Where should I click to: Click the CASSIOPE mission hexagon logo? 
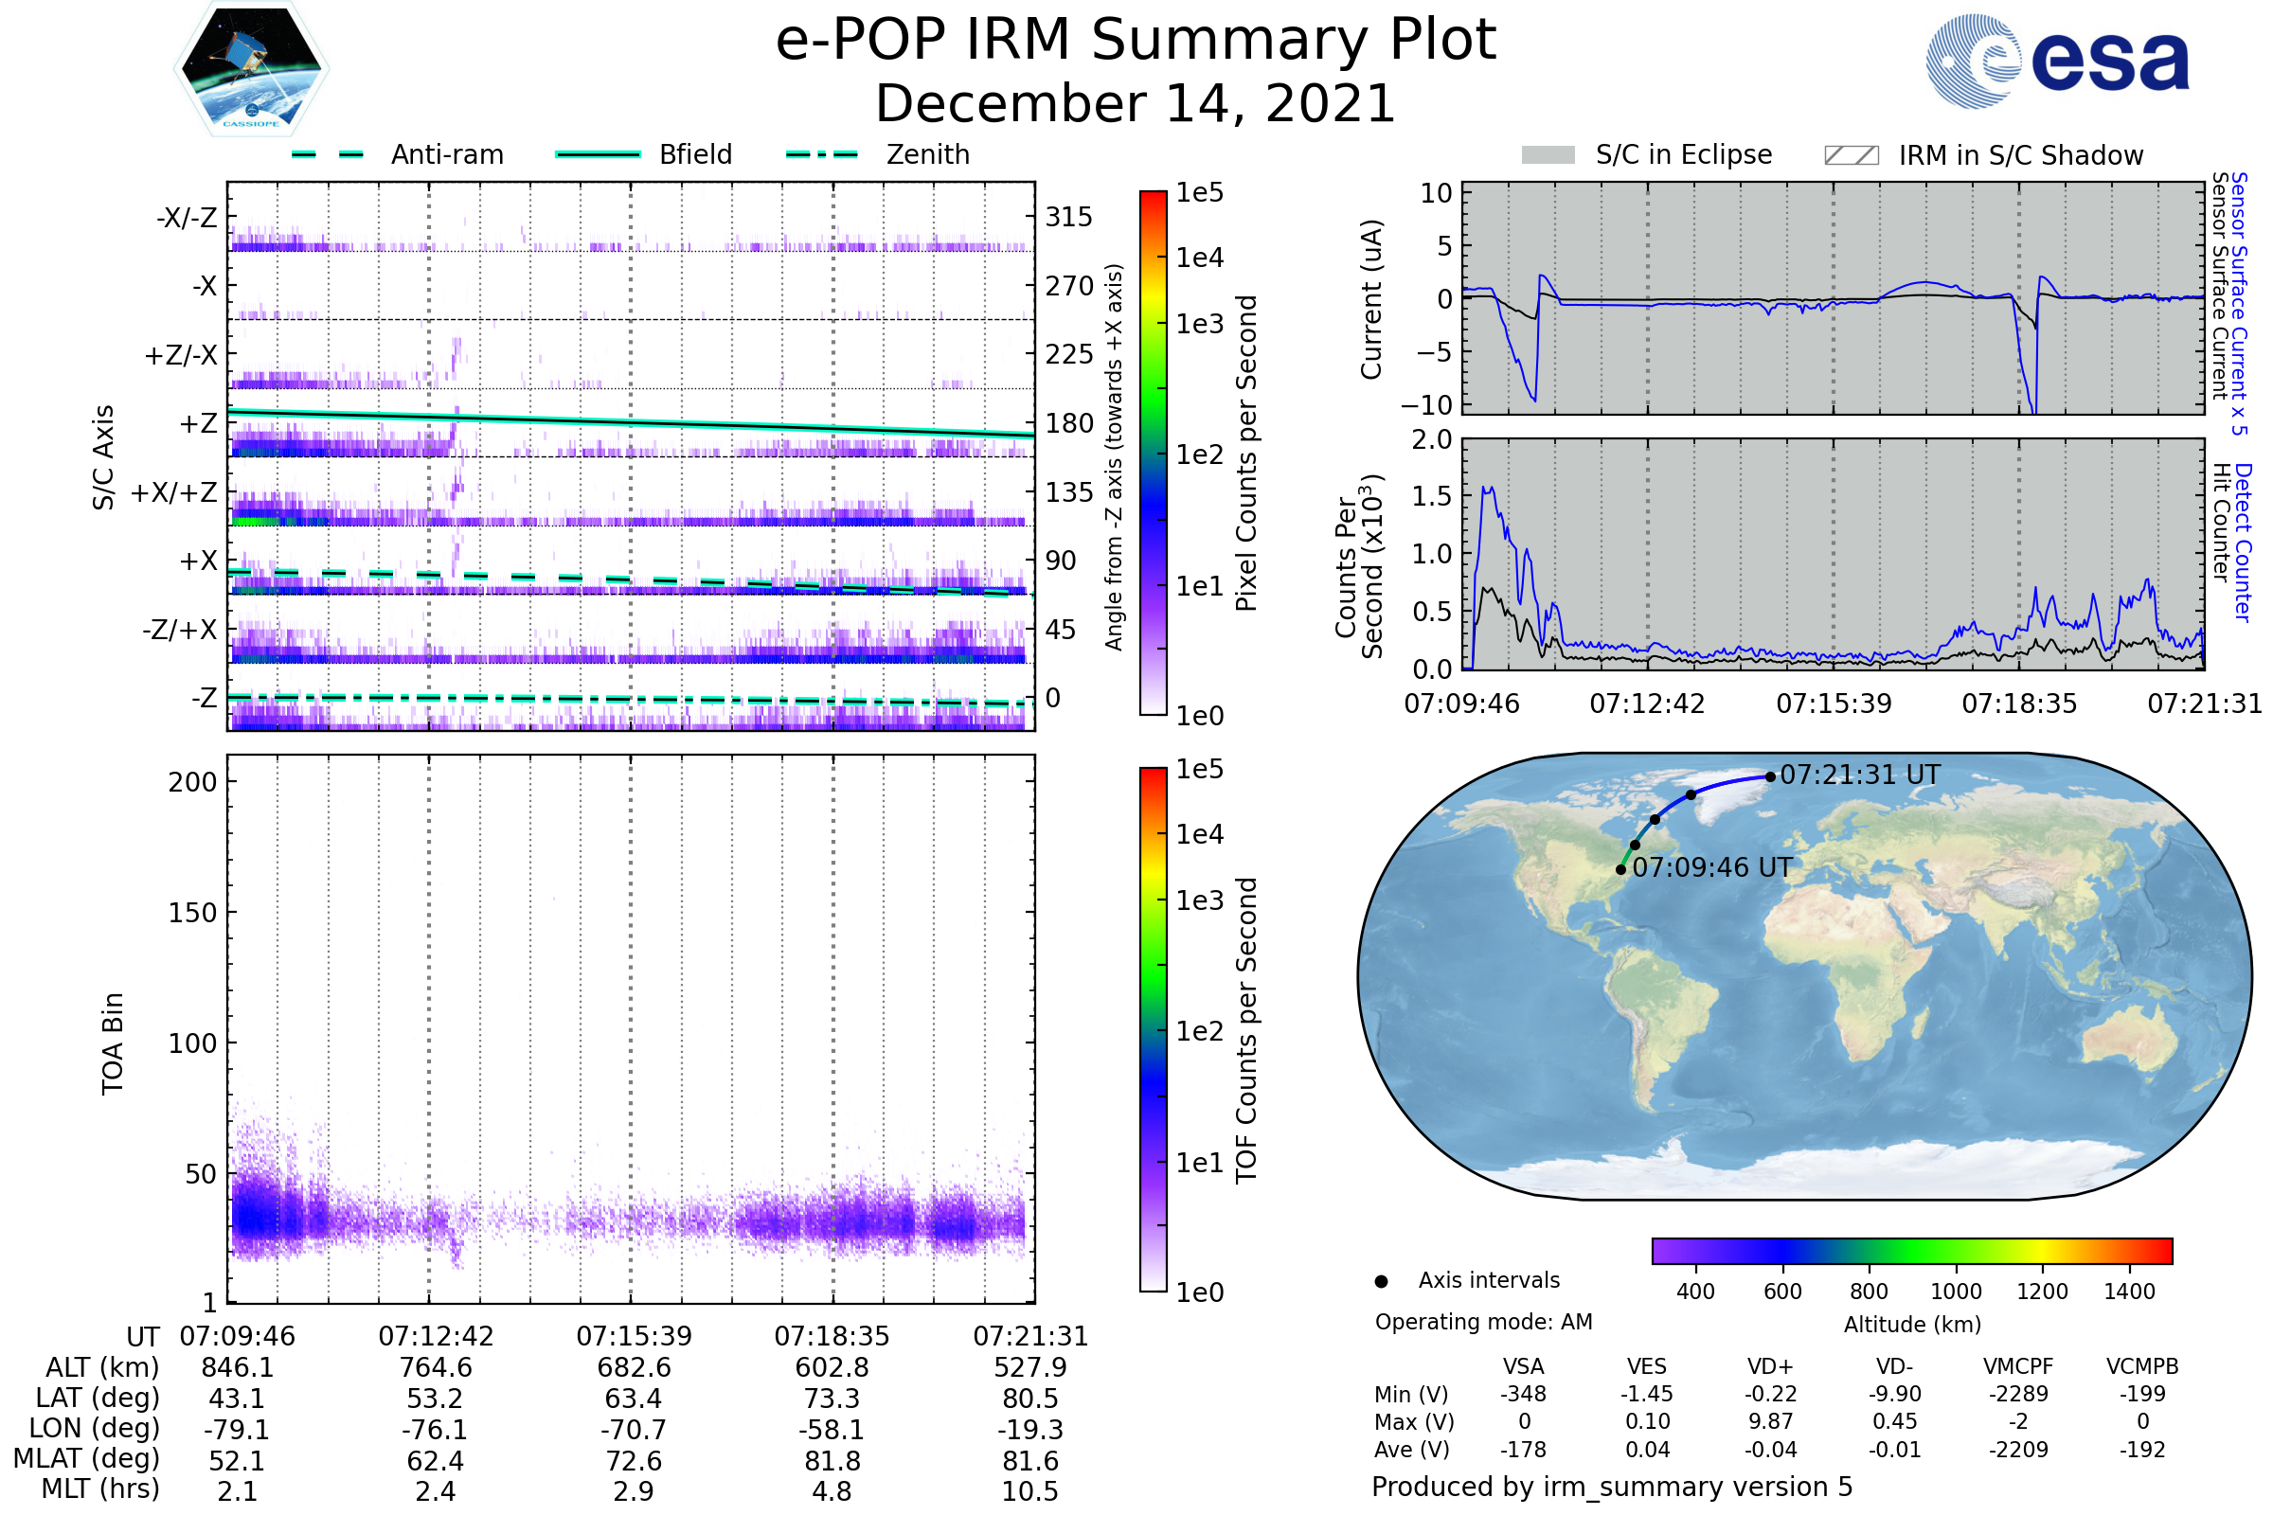pyautogui.click(x=251, y=69)
